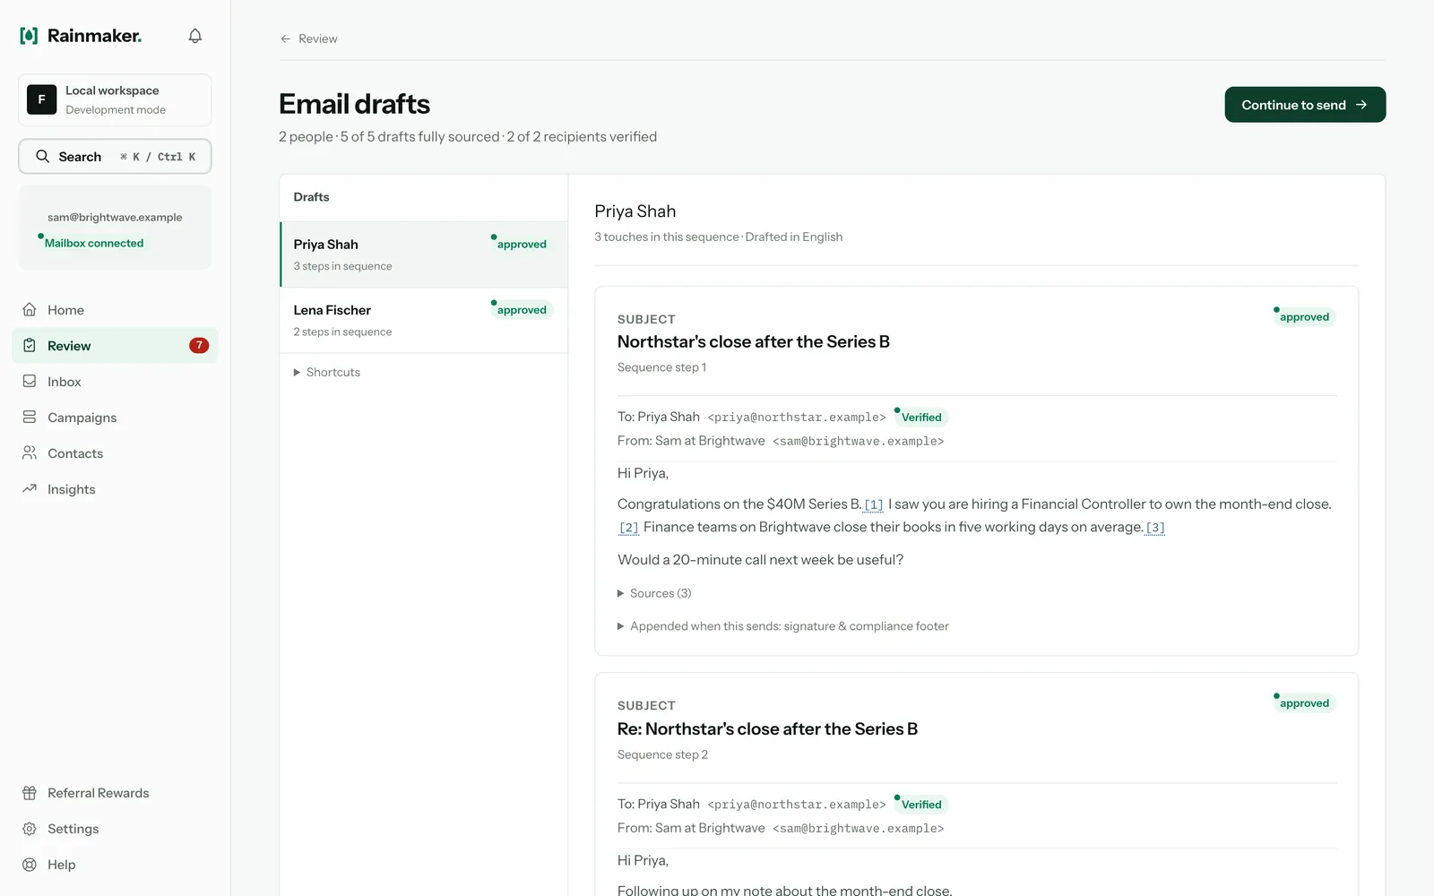The image size is (1434, 896).
Task: Open citation [1] in the email body
Action: (x=874, y=504)
